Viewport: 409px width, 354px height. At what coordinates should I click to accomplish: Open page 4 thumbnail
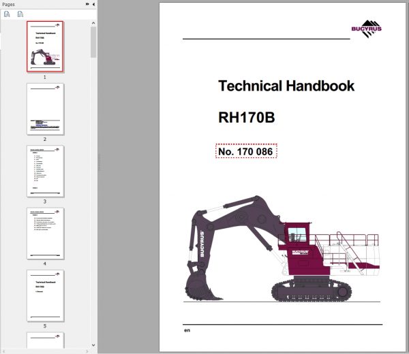pyautogui.click(x=45, y=234)
